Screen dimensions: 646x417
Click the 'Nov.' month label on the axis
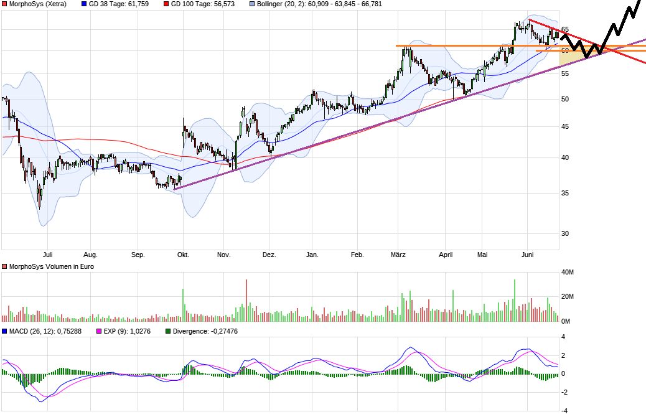tap(223, 255)
